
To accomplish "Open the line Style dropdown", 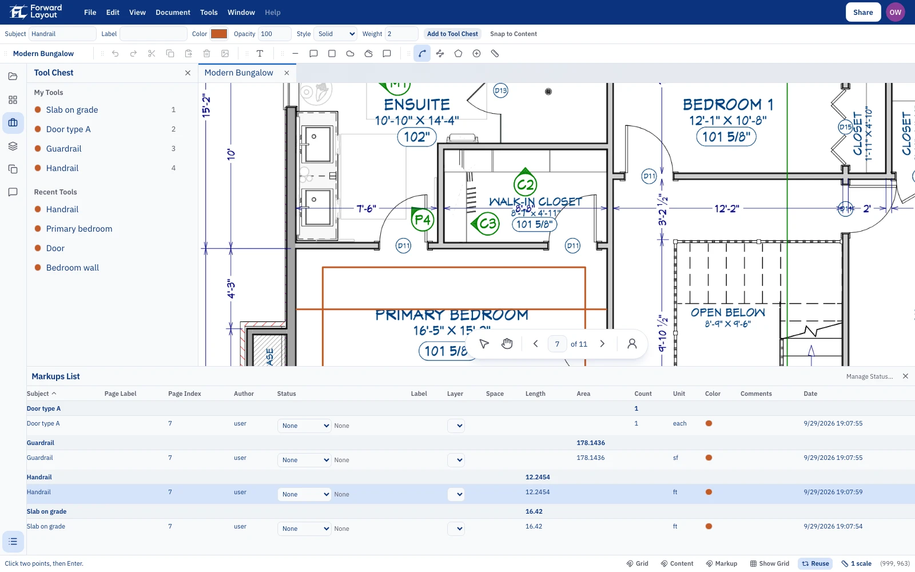I will coord(336,34).
